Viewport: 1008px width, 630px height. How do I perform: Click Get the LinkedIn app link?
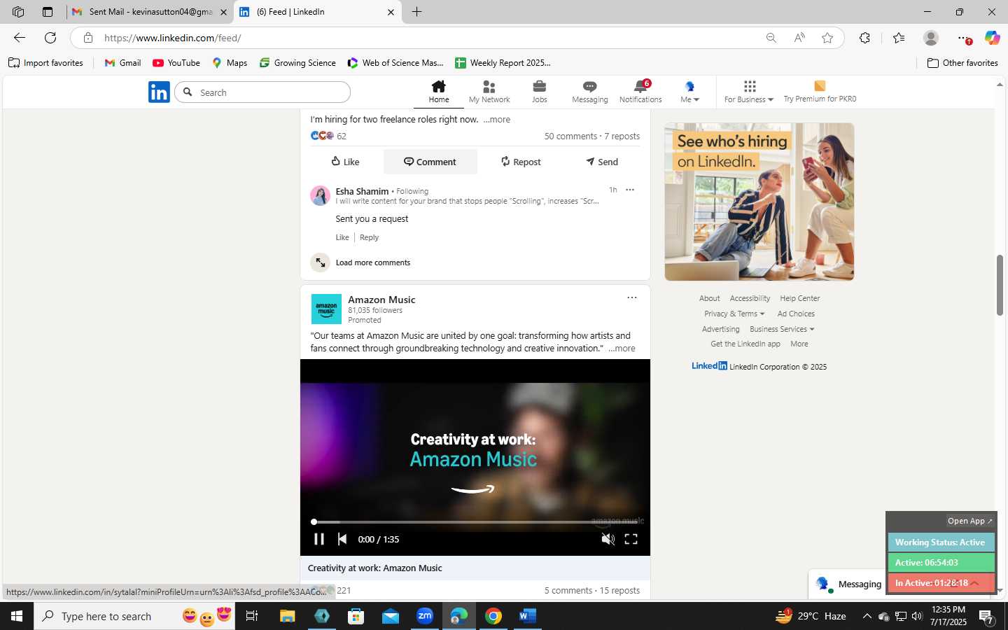(x=745, y=344)
